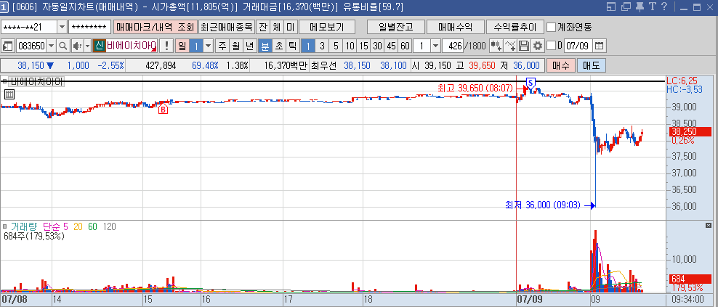Screen dimensions: 718x307
Task: Open the 매매수익 button
Action: tap(455, 27)
